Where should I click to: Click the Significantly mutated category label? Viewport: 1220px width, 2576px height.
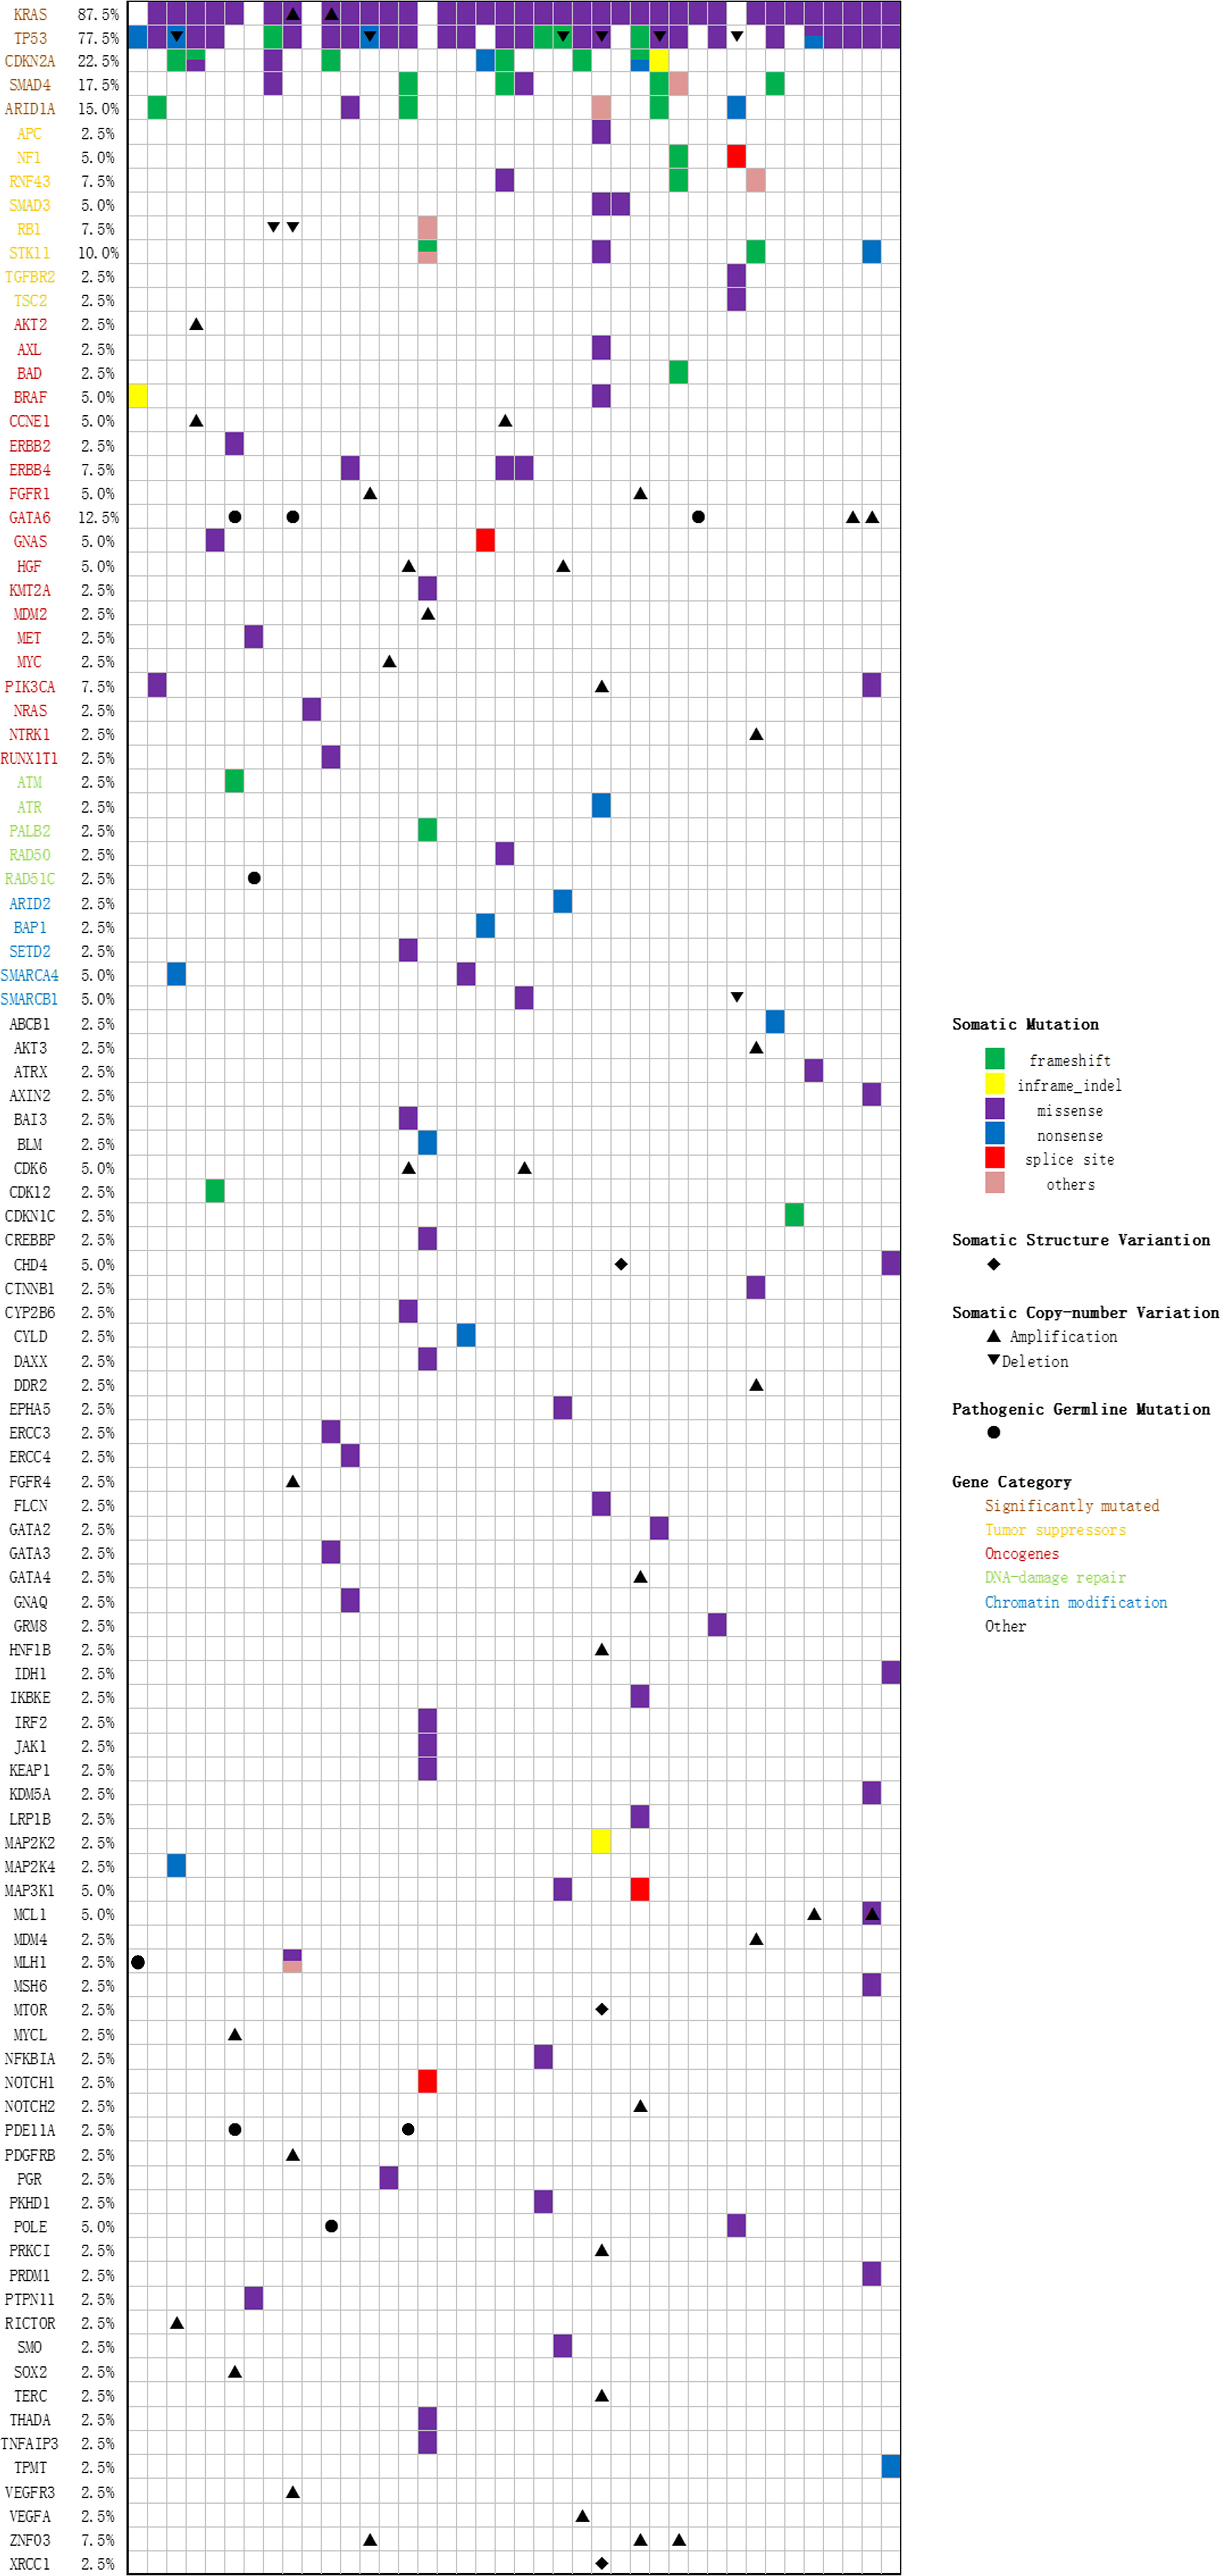pyautogui.click(x=1072, y=1505)
